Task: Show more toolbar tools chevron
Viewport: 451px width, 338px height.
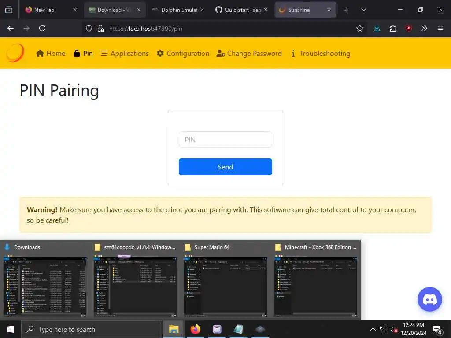Action: [424, 28]
